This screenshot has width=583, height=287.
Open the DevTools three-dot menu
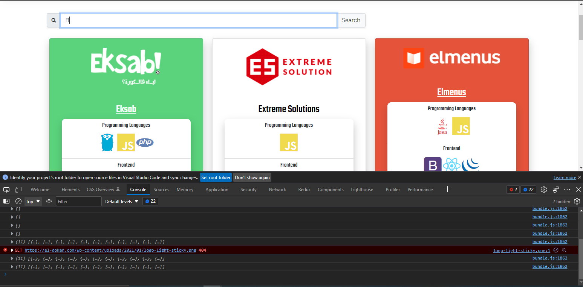[567, 190]
